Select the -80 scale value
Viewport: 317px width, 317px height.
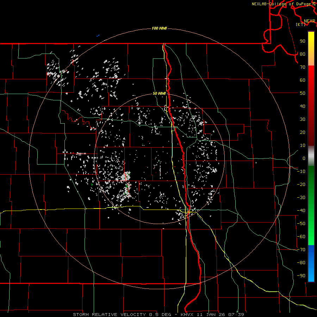(301, 263)
